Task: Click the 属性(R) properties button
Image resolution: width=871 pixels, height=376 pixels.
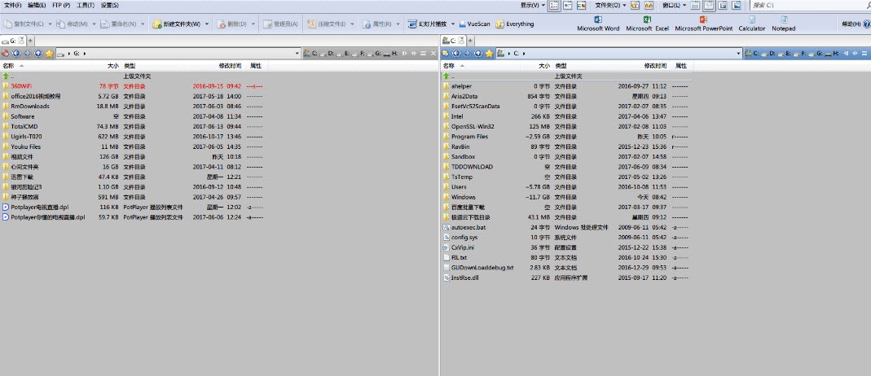Action: click(x=377, y=24)
